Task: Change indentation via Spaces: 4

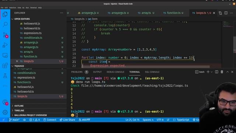Action: [148, 120]
